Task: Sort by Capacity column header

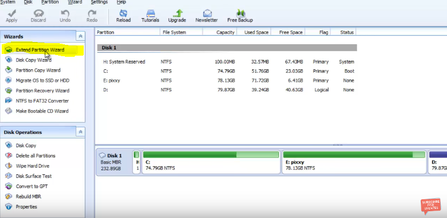Action: coord(220,32)
